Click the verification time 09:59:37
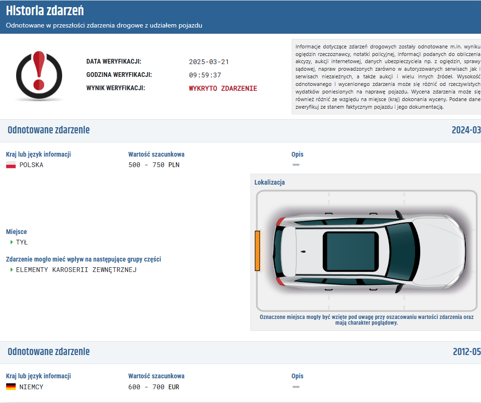The width and height of the screenshot is (481, 403). (205, 75)
